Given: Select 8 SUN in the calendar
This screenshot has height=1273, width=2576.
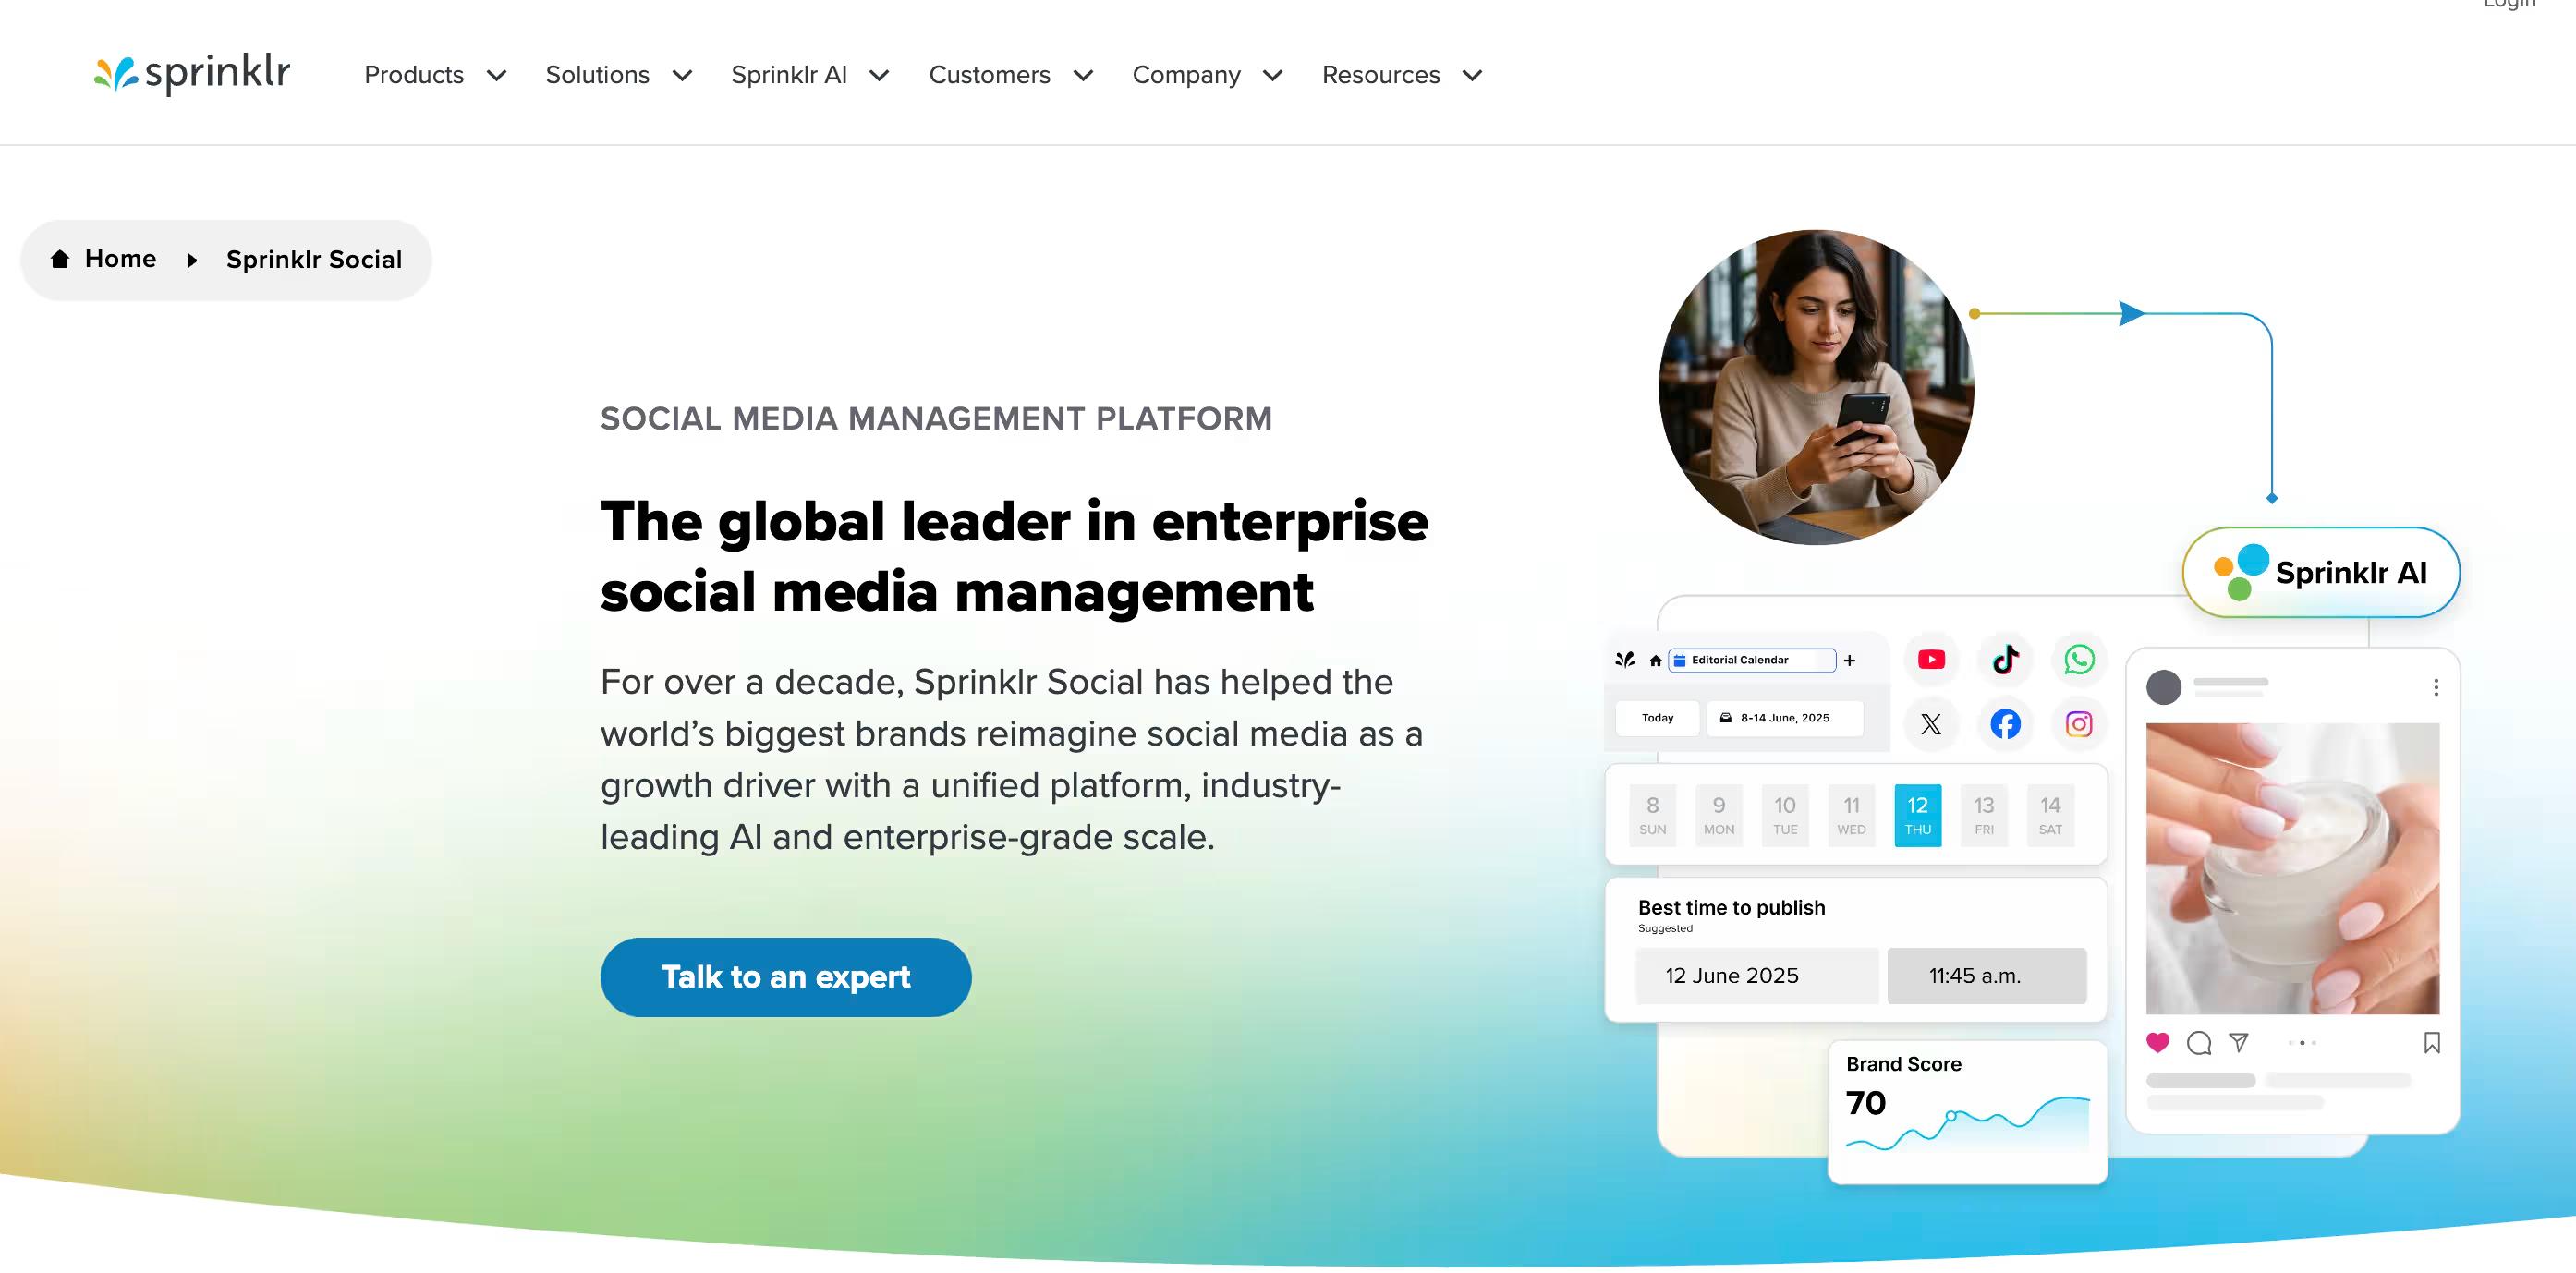Looking at the screenshot, I should 1652,815.
